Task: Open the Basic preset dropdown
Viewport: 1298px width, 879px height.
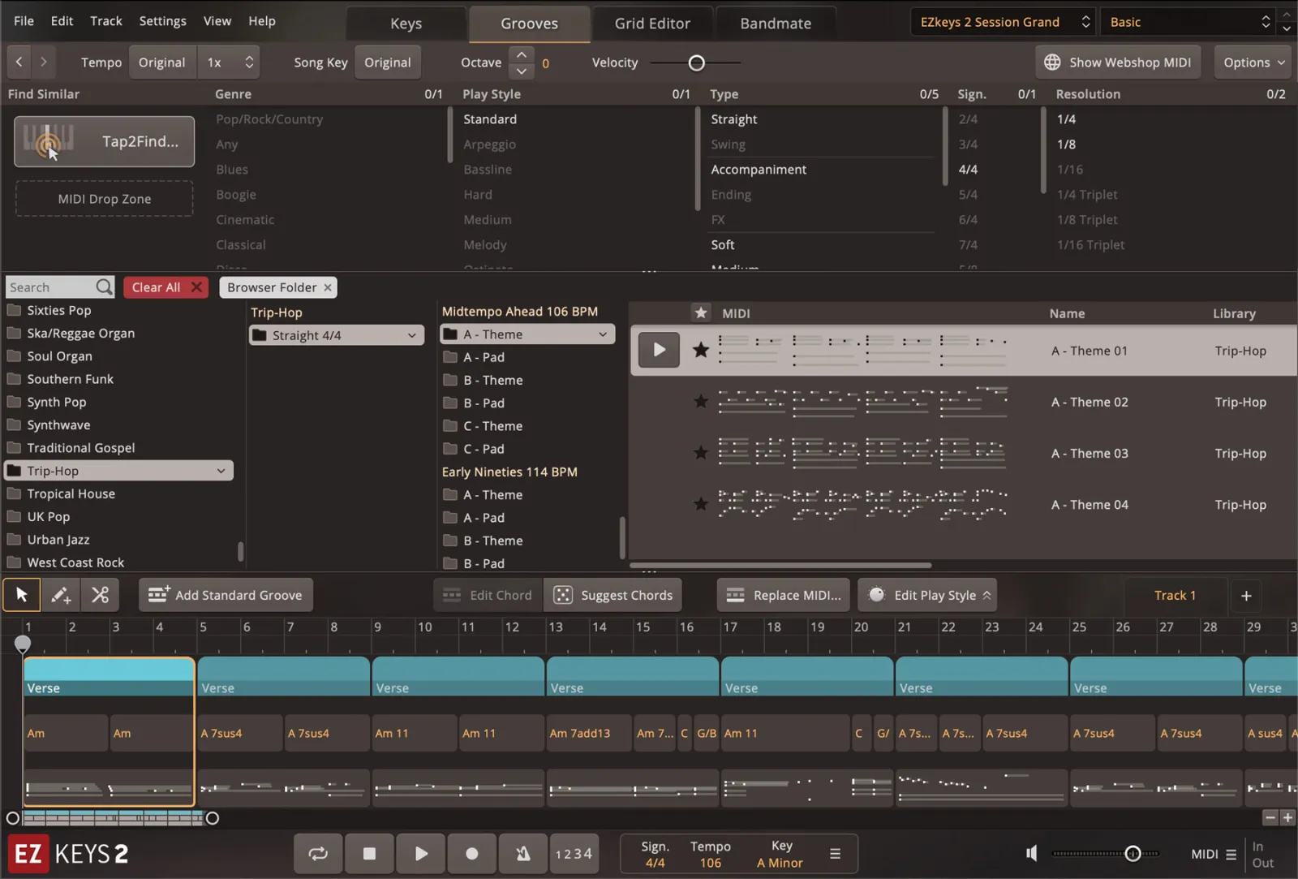Action: click(x=1188, y=22)
